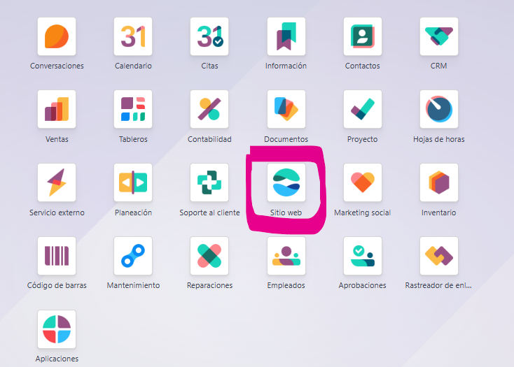Open the Empleados app
Screen dimensions: 514x367
286,256
